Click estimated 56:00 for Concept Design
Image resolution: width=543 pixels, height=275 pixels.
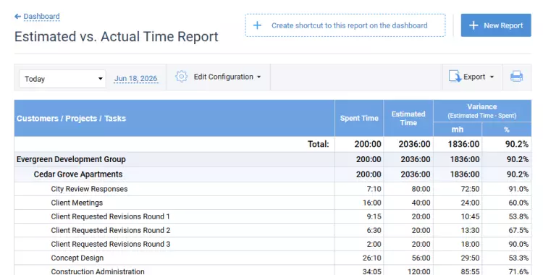tap(421, 258)
